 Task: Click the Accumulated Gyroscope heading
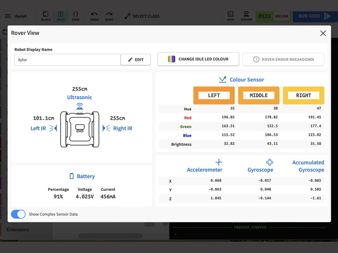(x=308, y=166)
